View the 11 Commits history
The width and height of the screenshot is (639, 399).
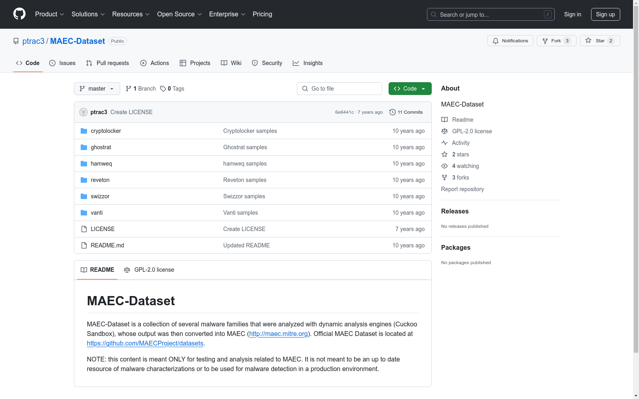406,112
